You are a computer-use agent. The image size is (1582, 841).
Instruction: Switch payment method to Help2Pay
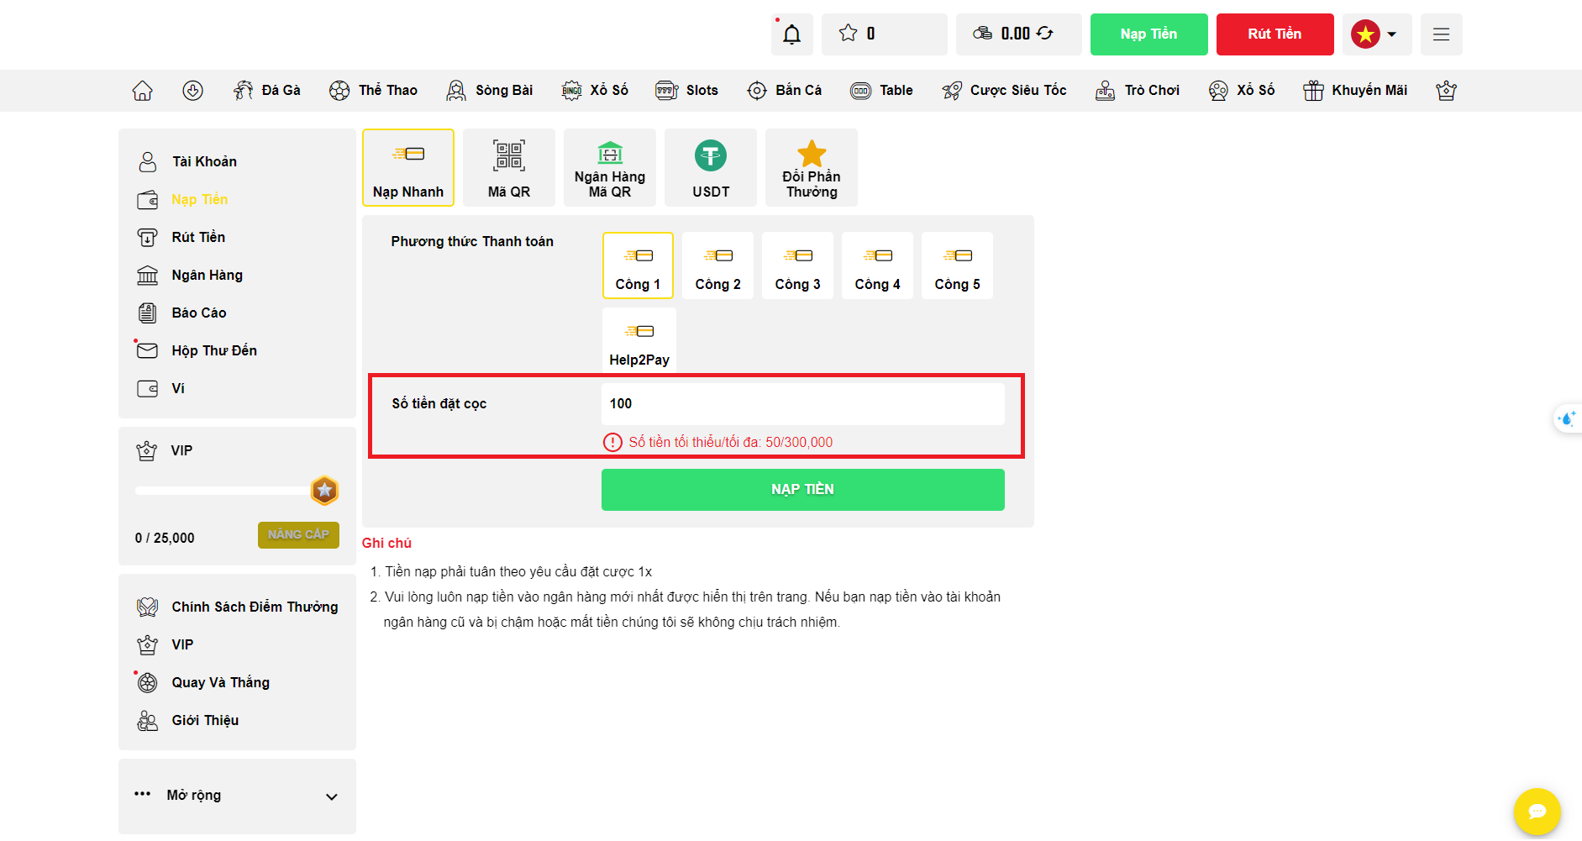639,339
